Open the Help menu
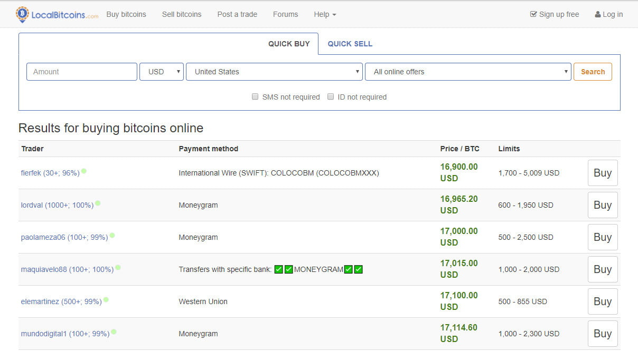 325,14
